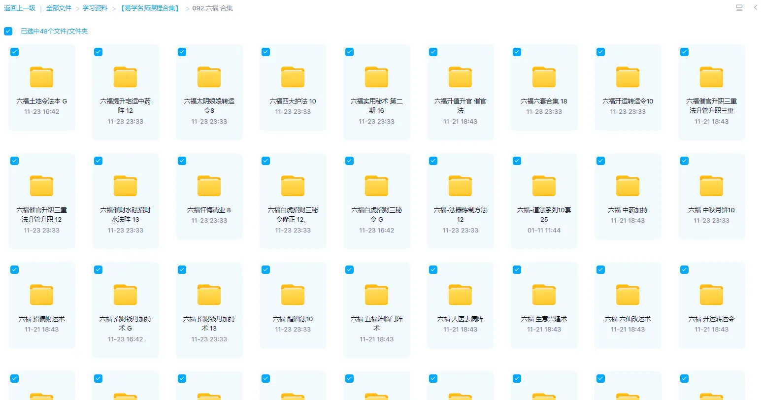Uncheck the 六福 中秋月饼10 folder checkbox

tap(685, 161)
